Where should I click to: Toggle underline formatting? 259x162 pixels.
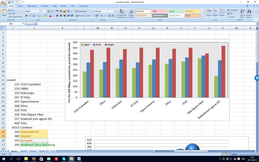(34, 16)
